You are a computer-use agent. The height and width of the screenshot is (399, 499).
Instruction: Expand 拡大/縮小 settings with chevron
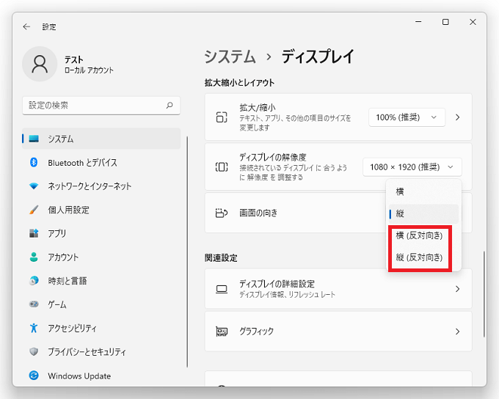pyautogui.click(x=458, y=117)
